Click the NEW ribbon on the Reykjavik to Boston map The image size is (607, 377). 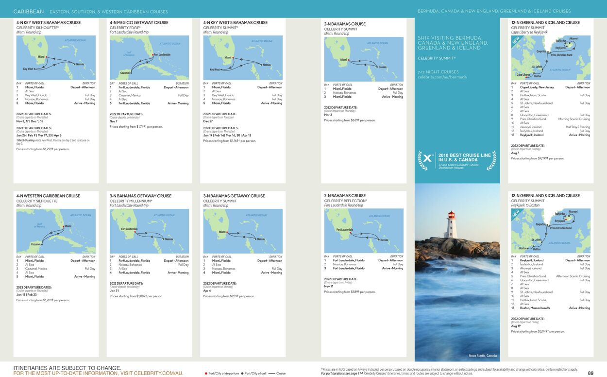click(516, 214)
